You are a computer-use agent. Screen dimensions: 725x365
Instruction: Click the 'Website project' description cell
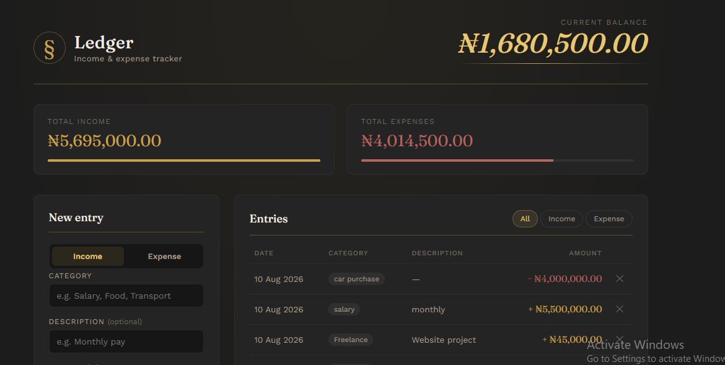444,340
